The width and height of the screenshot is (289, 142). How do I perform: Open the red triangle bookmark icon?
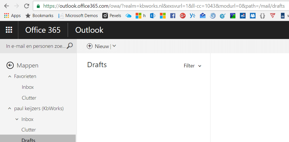click(x=273, y=16)
